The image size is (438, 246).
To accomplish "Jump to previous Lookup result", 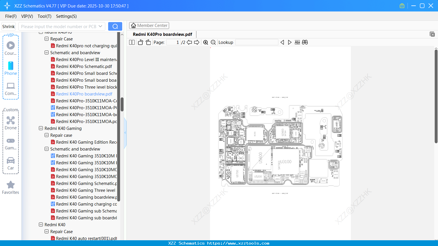I will tap(282, 42).
